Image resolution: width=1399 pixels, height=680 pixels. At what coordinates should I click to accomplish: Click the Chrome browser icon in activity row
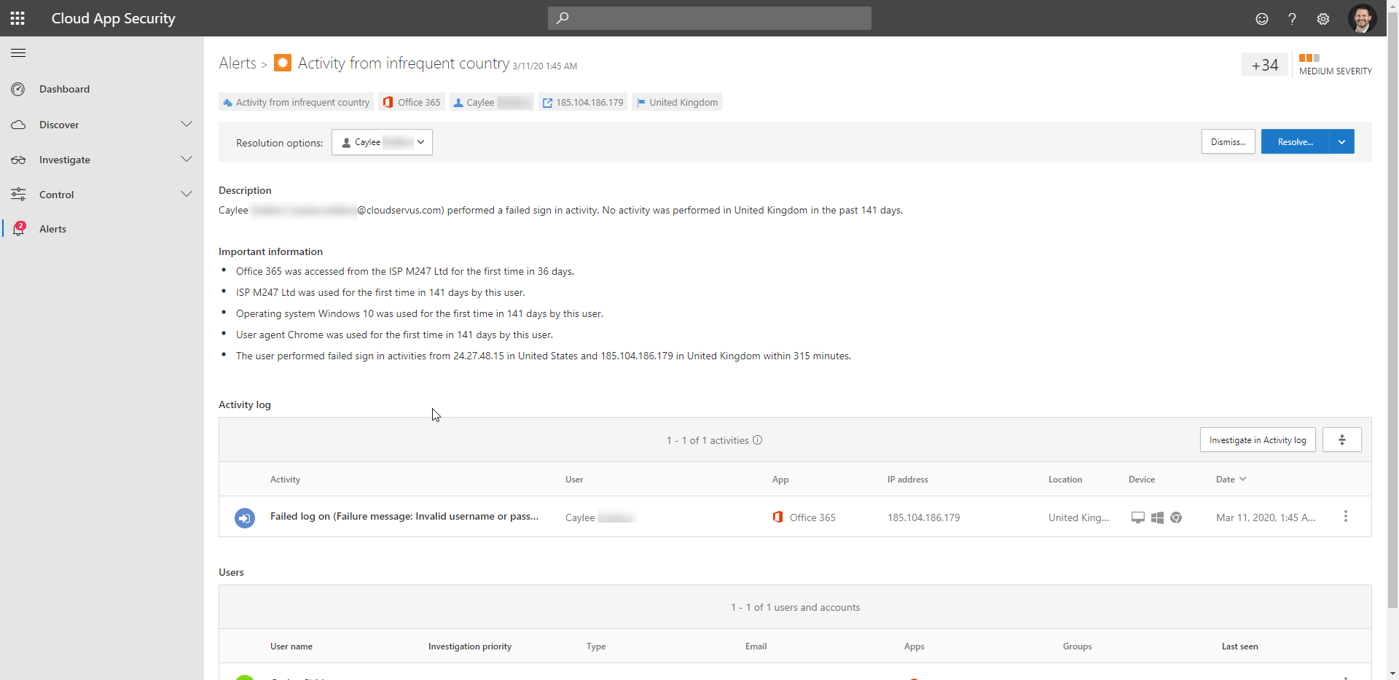coord(1176,517)
